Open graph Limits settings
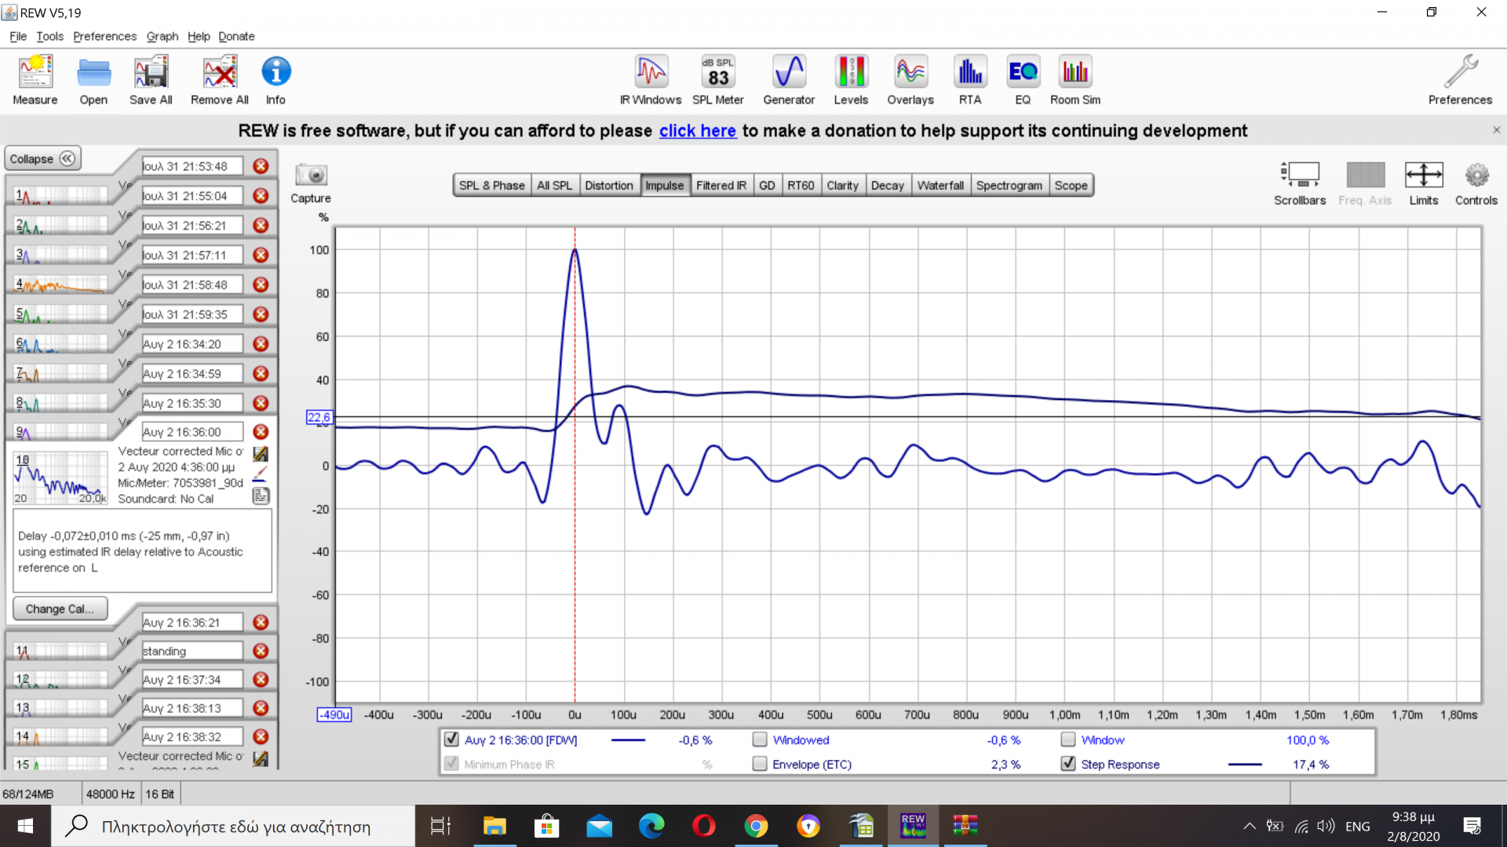Viewport: 1507px width, 847px height. (x=1423, y=184)
